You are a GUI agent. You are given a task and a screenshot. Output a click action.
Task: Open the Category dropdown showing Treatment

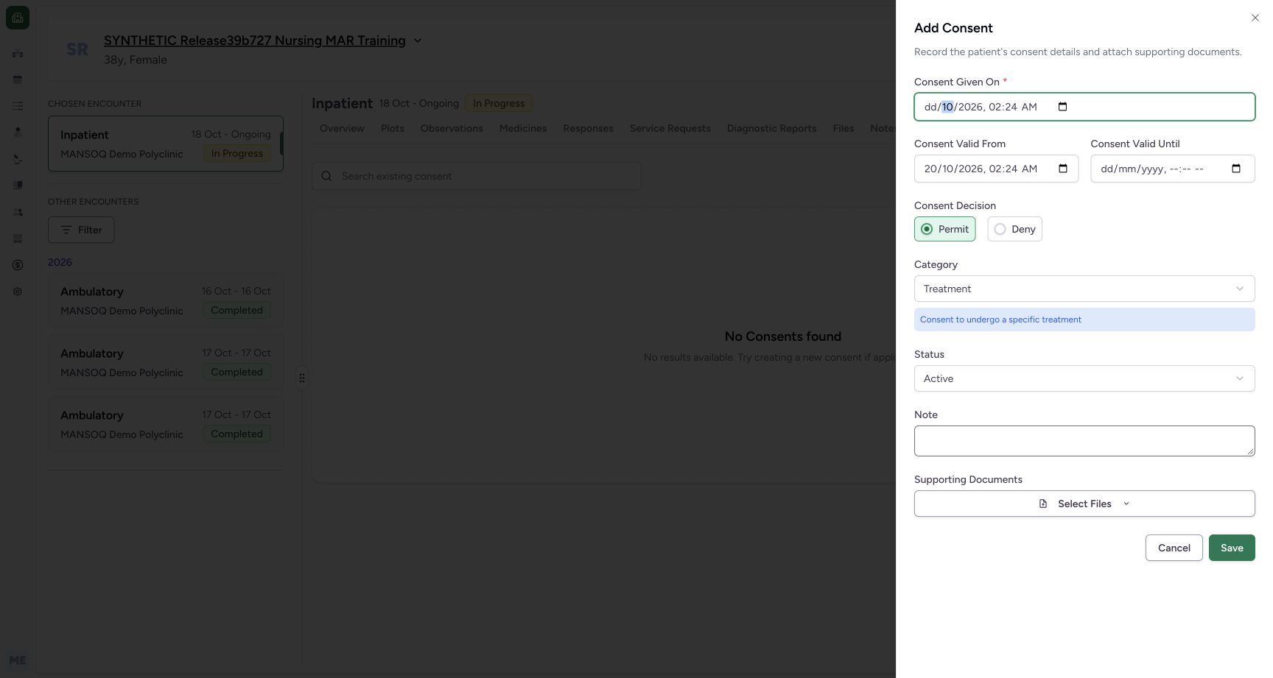pos(1084,289)
